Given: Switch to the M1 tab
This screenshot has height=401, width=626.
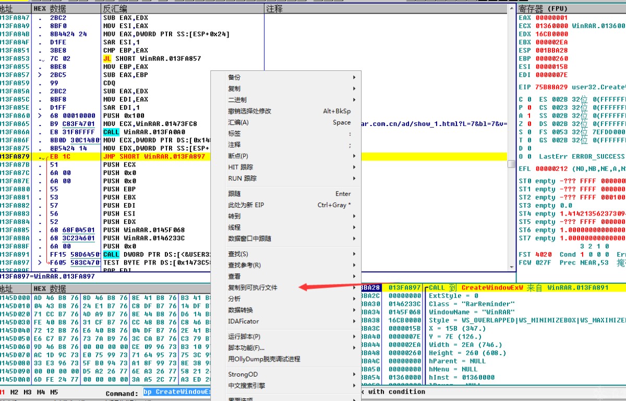Looking at the screenshot, I should pos(3,393).
